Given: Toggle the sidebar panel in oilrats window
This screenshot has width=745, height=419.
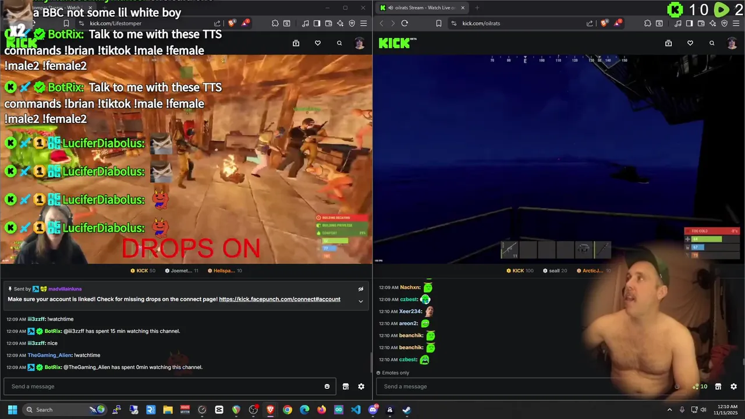Looking at the screenshot, I should click(689, 23).
